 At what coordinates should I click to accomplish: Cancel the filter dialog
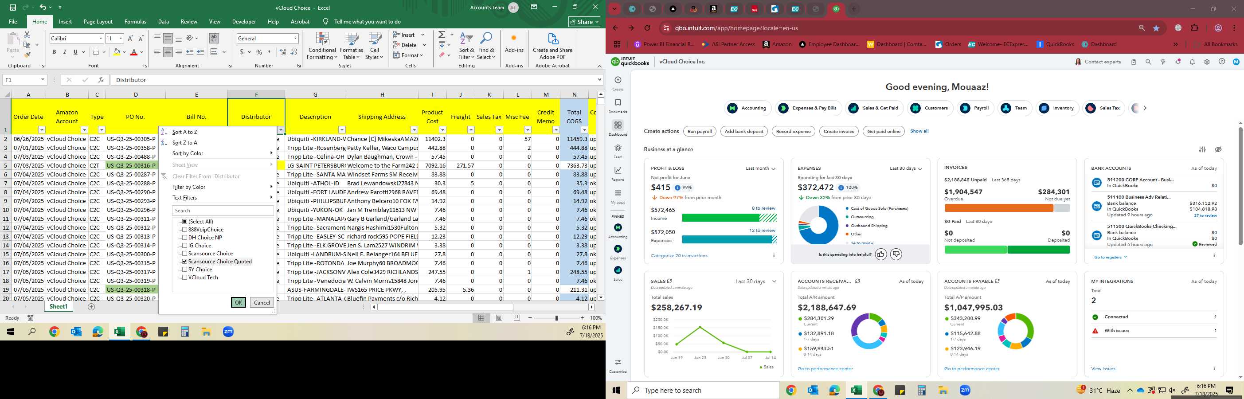pyautogui.click(x=262, y=302)
